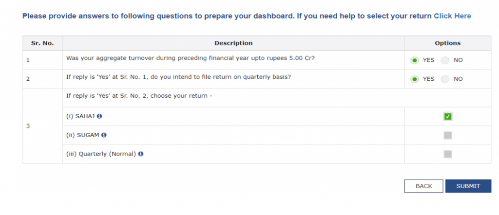The width and height of the screenshot is (499, 215).
Task: Click the Options column header
Action: coord(448,43)
